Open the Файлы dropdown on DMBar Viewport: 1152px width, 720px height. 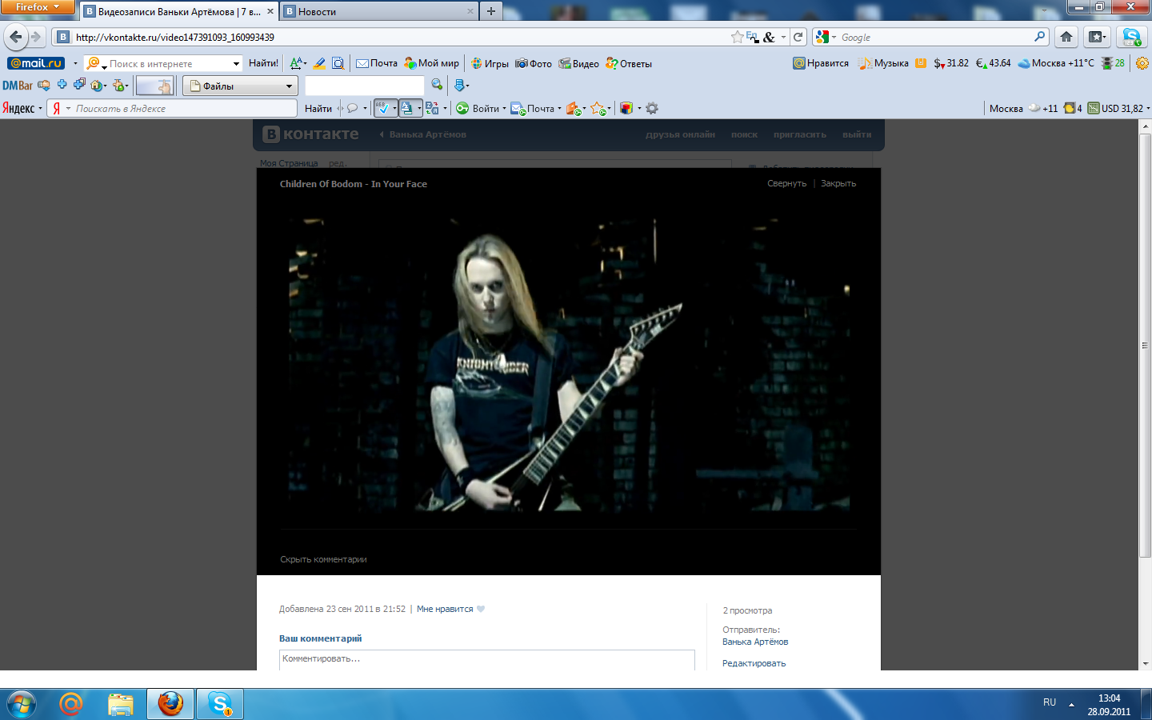pyautogui.click(x=240, y=86)
